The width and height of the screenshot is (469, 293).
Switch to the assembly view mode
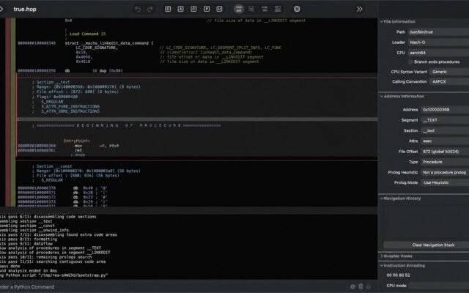point(239,9)
